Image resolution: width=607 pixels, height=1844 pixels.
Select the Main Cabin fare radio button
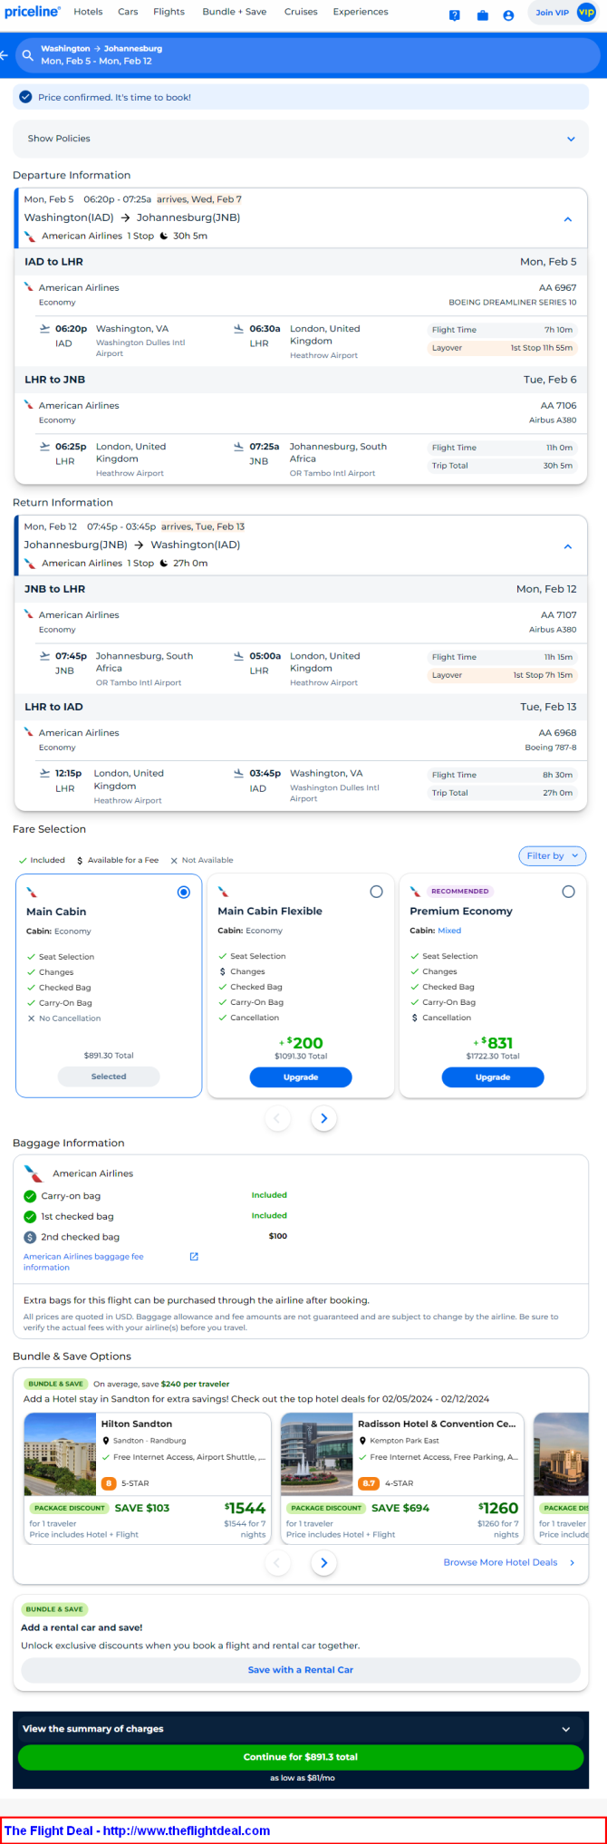184,893
